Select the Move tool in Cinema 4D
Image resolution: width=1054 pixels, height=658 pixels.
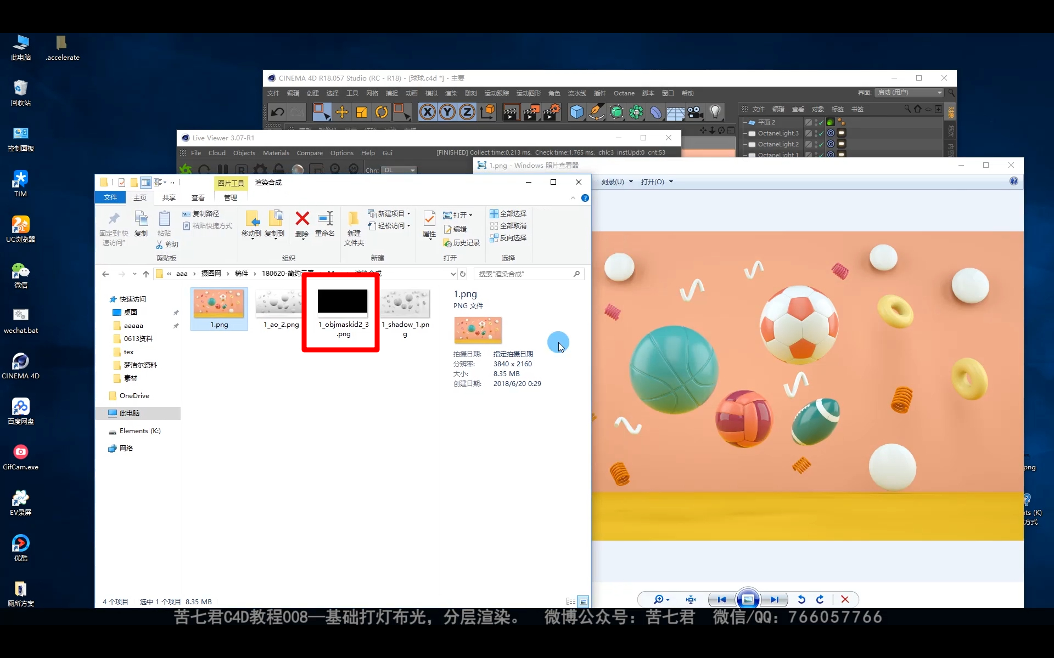341,112
